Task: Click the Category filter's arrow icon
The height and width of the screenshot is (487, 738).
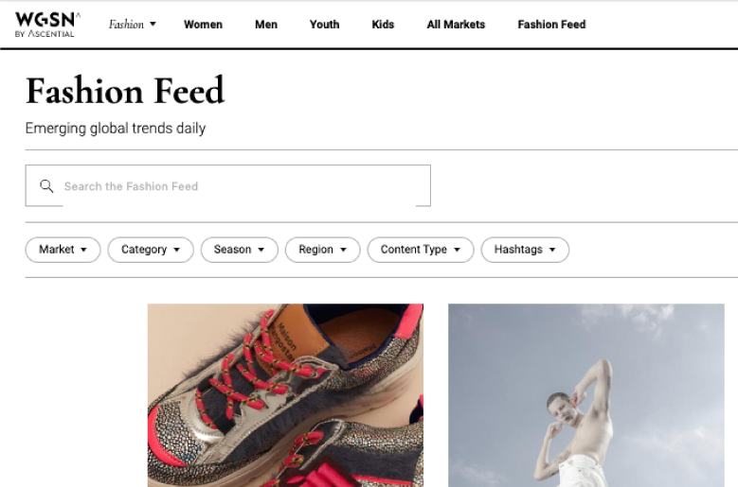Action: point(177,250)
